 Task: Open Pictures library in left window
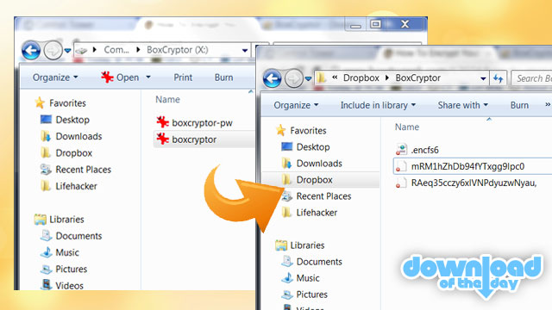pyautogui.click(x=71, y=269)
